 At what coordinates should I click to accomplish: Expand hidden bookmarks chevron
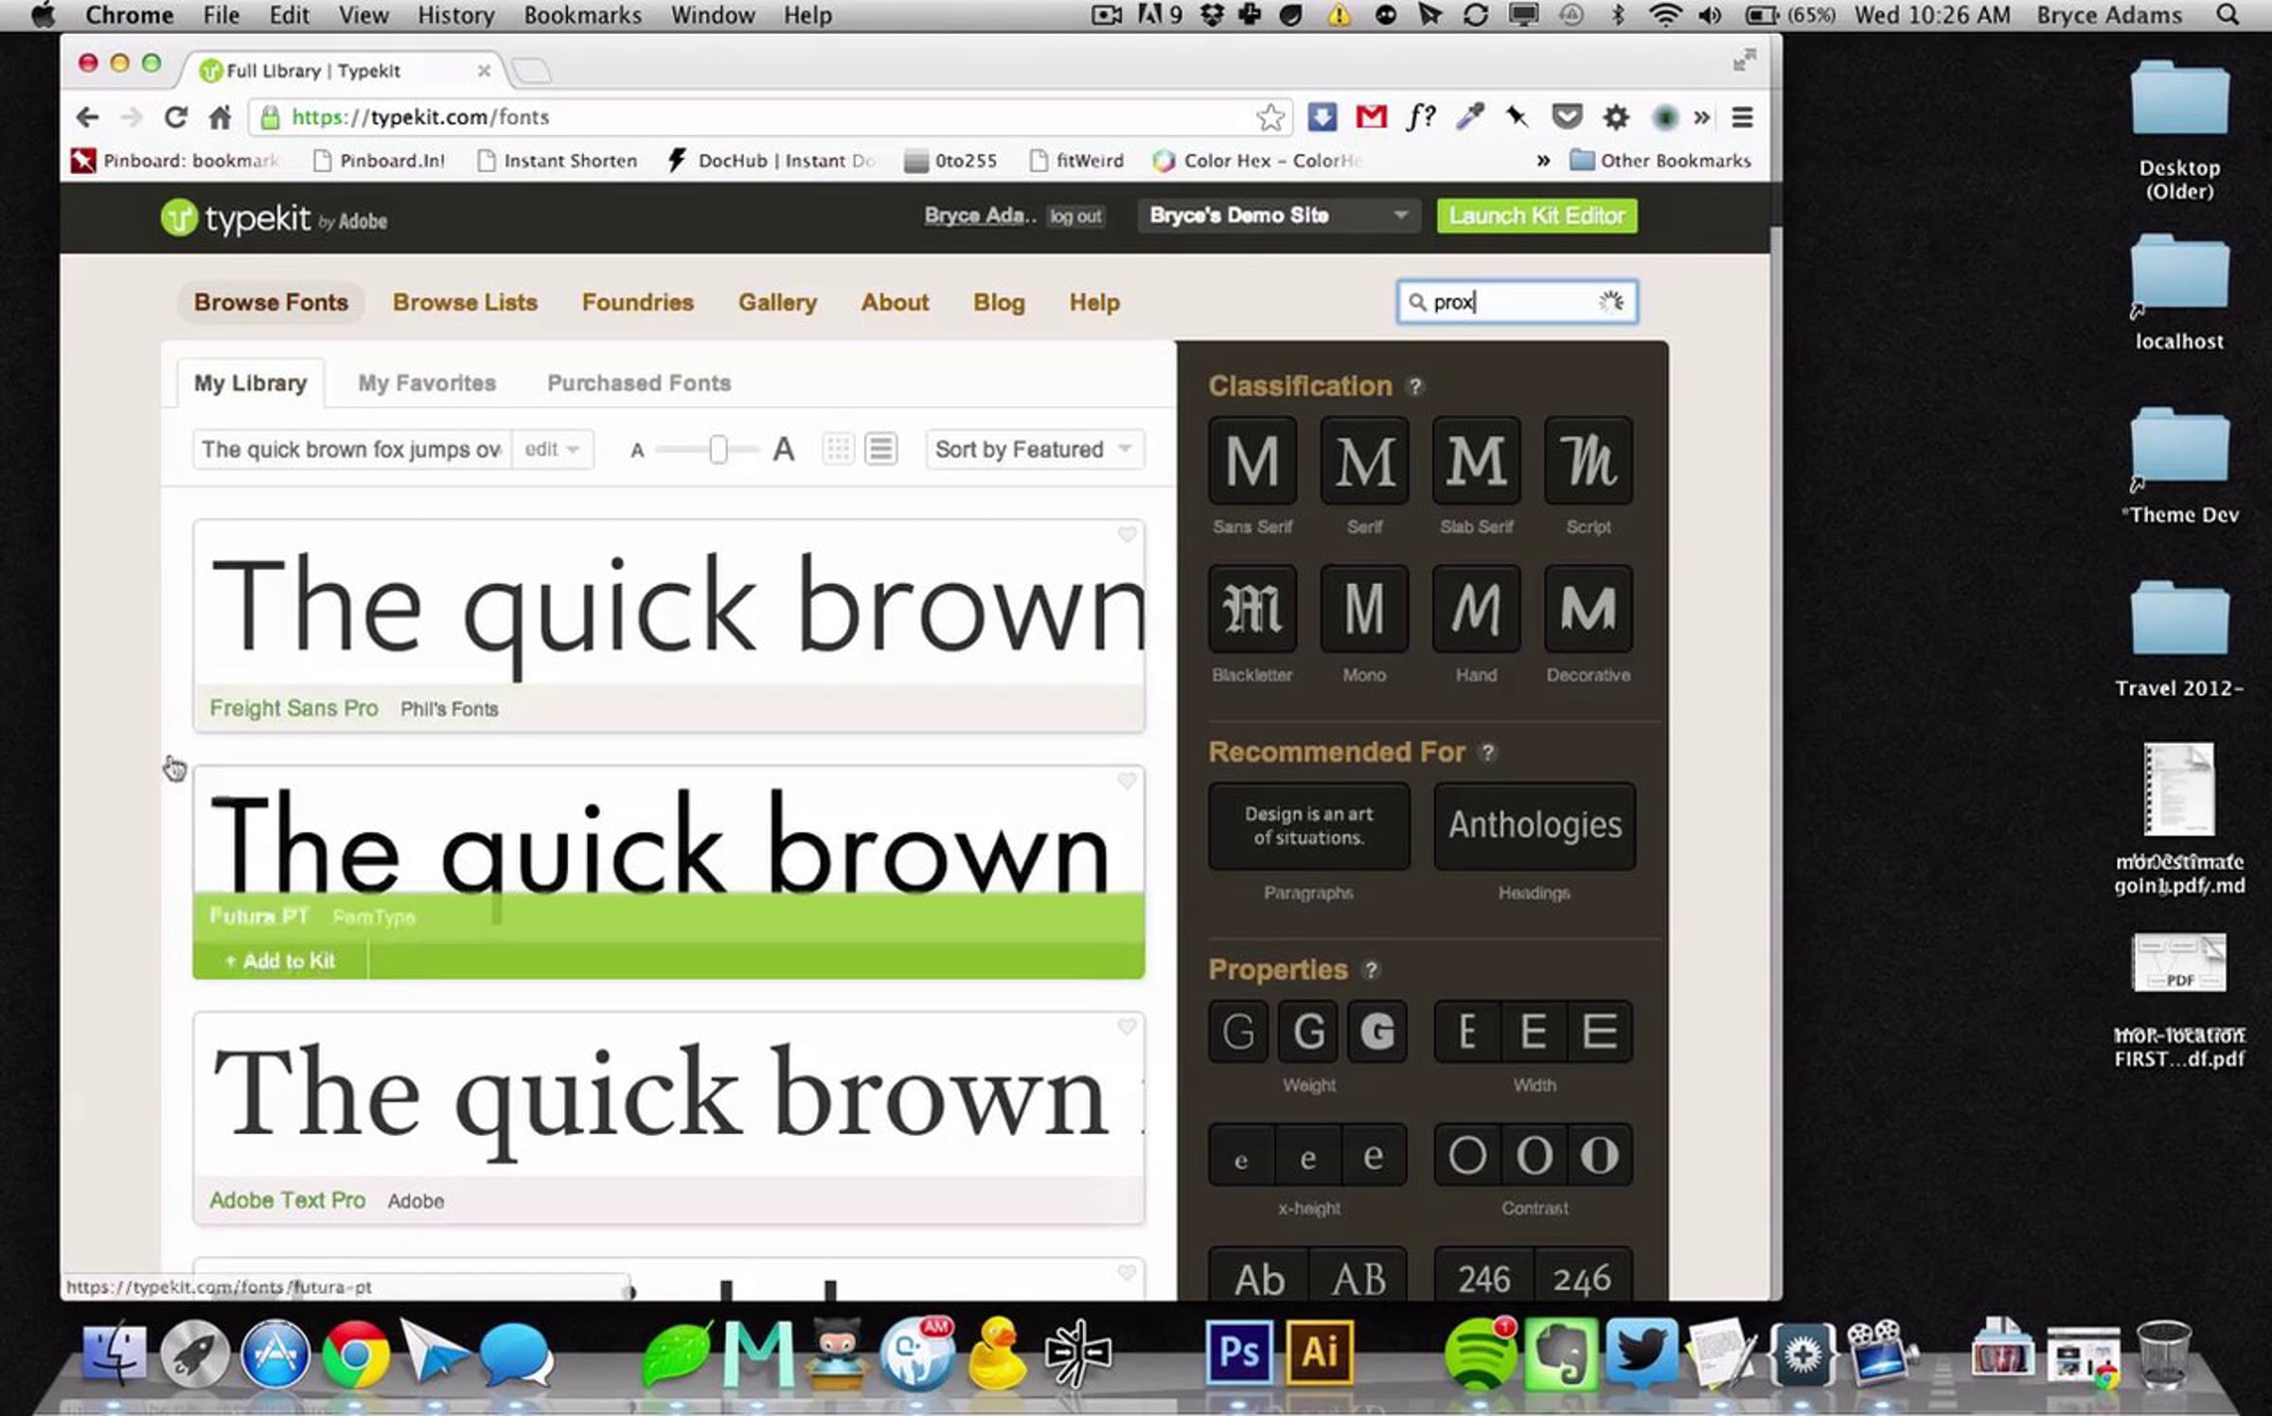tap(1543, 161)
